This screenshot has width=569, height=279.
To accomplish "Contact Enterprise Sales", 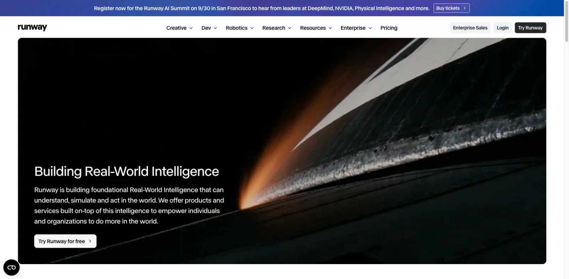I will point(470,28).
